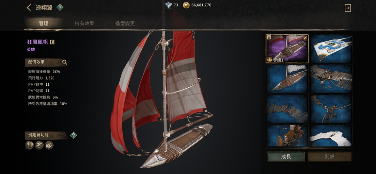The width and height of the screenshot is (376, 174).
Task: Click the 配備 button
Action: pos(330,157)
